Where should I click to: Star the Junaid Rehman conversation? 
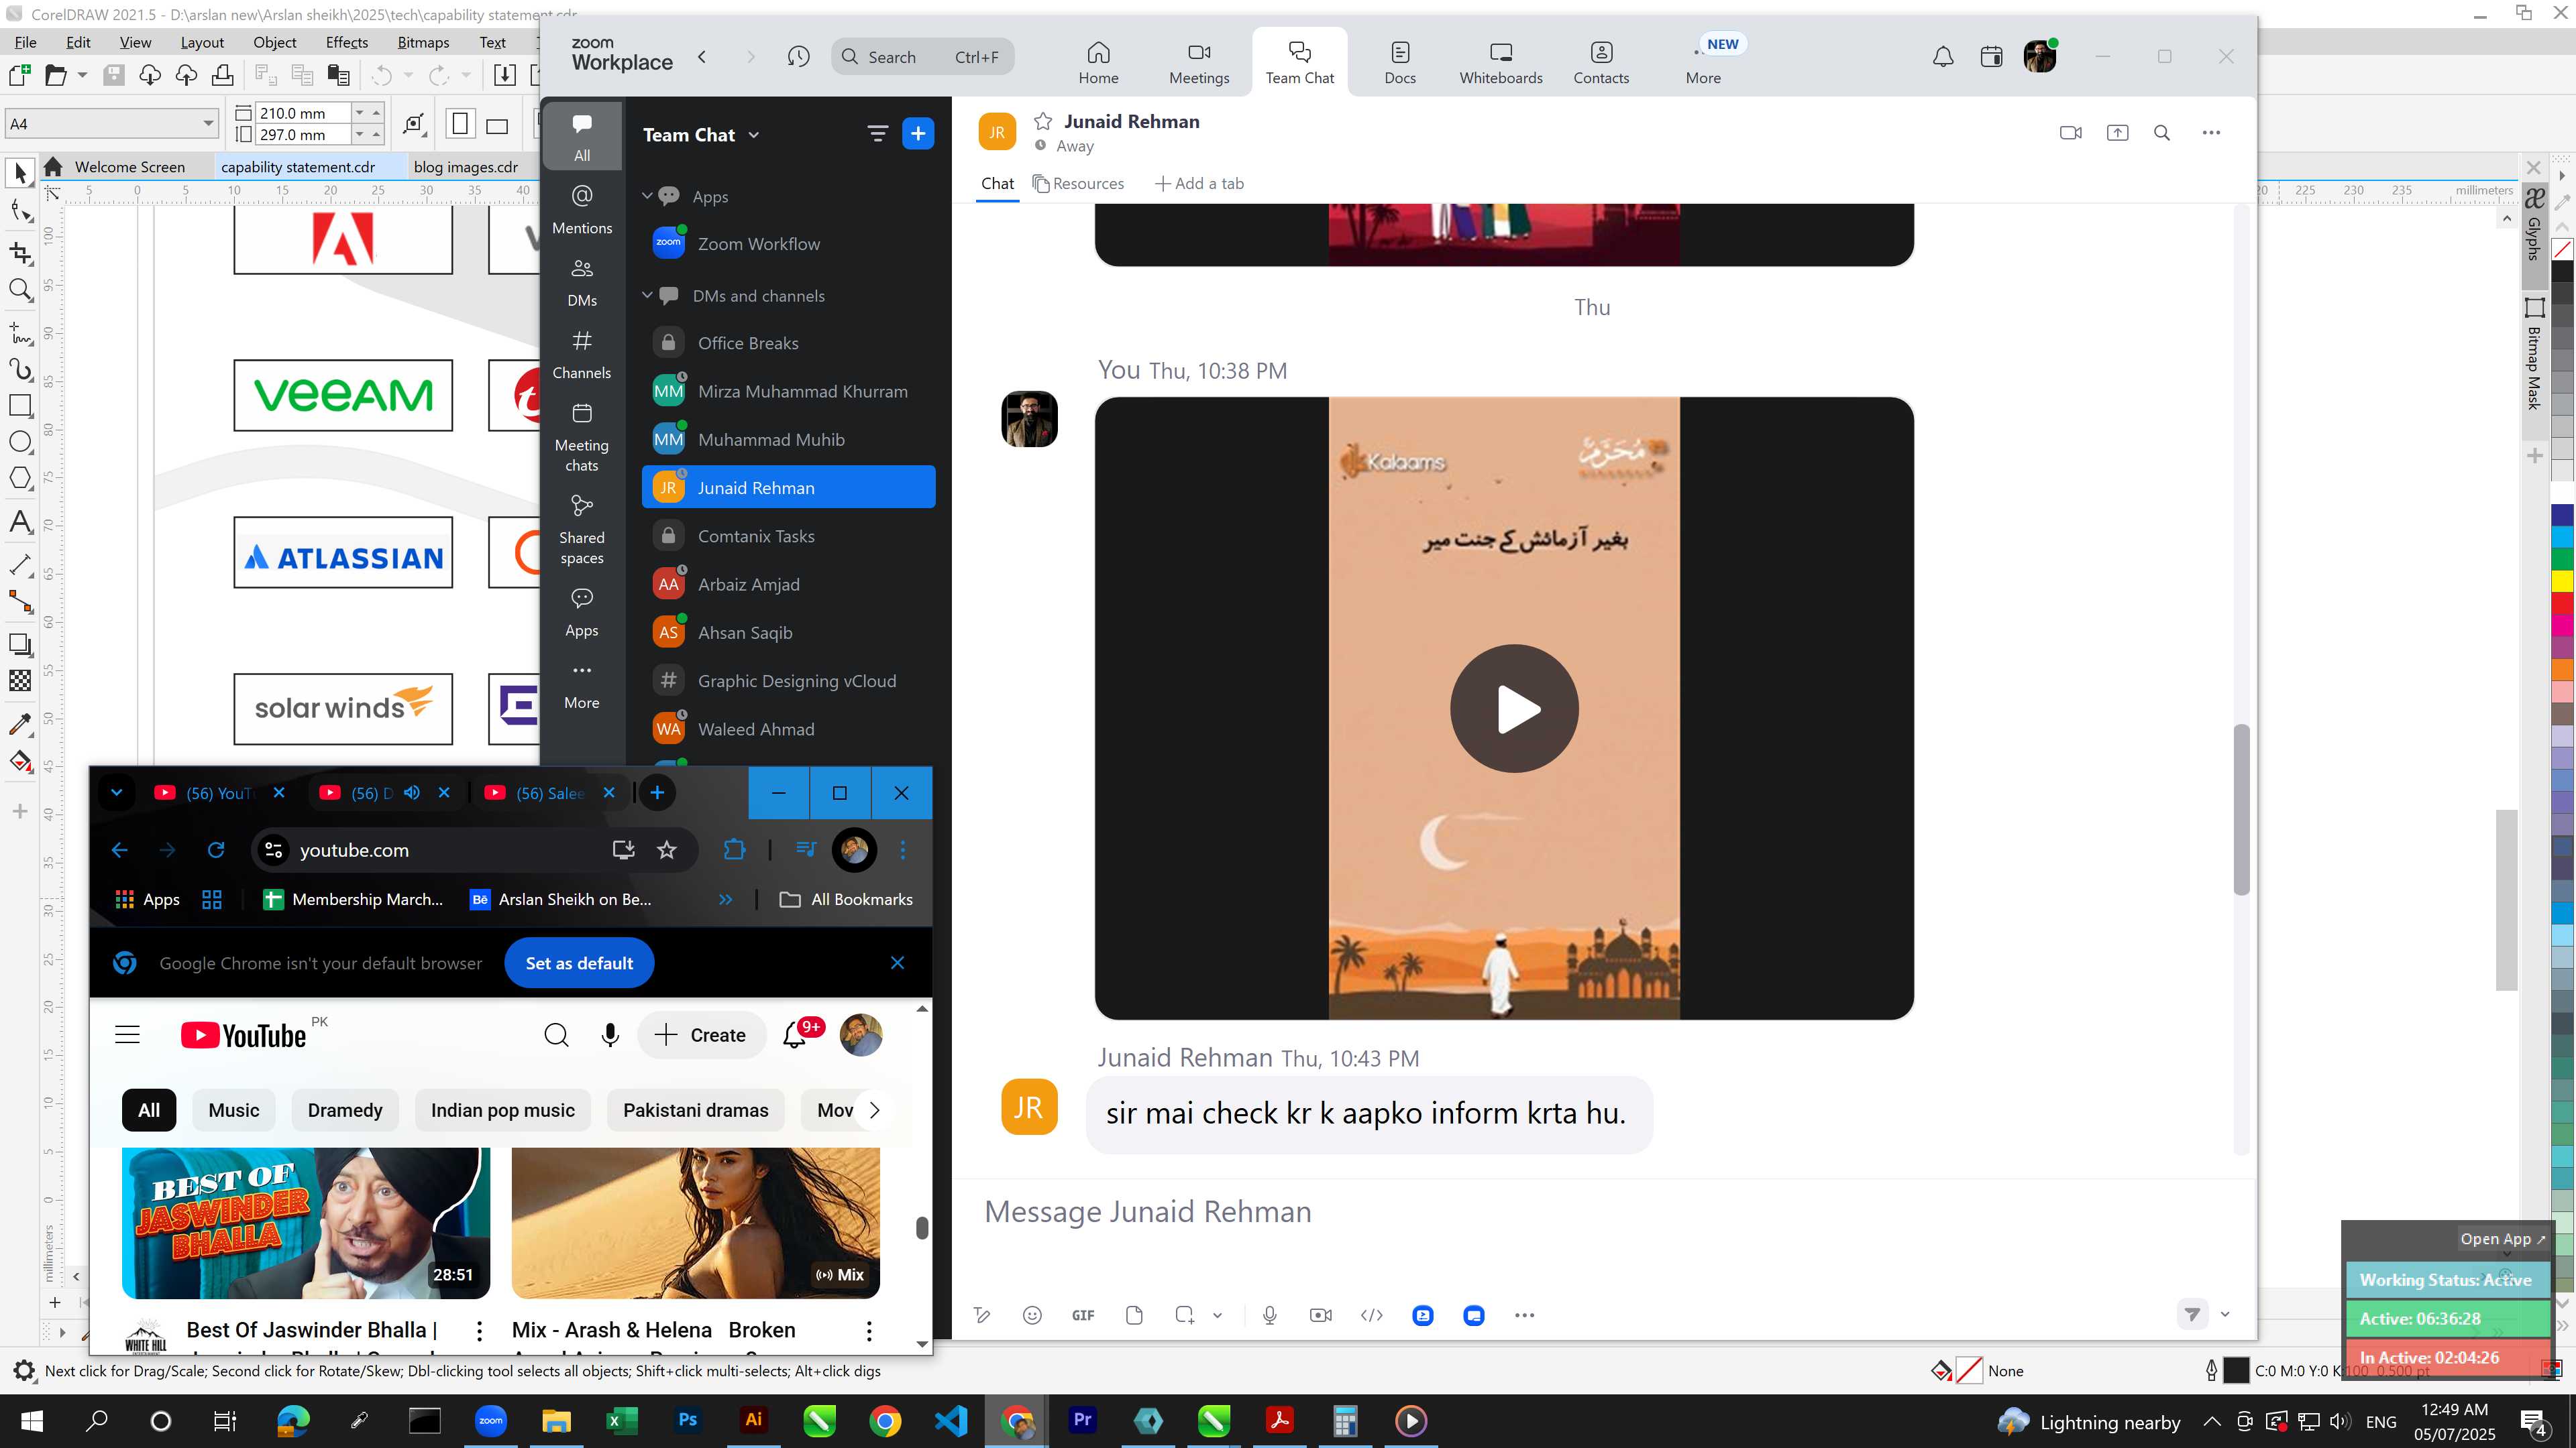coord(1043,121)
